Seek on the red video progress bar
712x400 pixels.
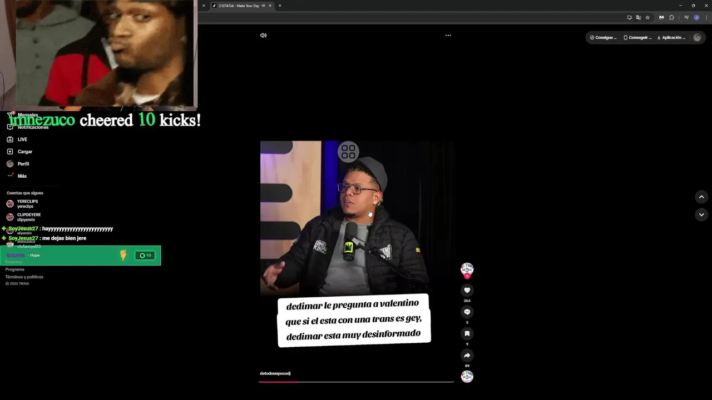pos(356,382)
